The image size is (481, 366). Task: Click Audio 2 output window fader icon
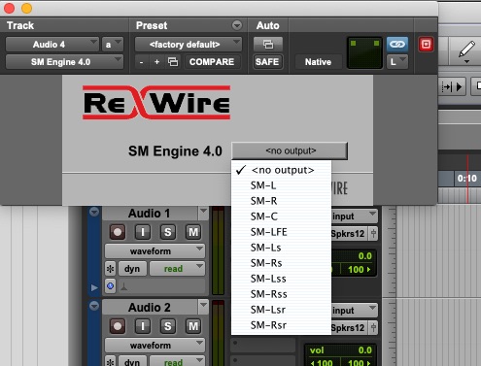pyautogui.click(x=373, y=327)
